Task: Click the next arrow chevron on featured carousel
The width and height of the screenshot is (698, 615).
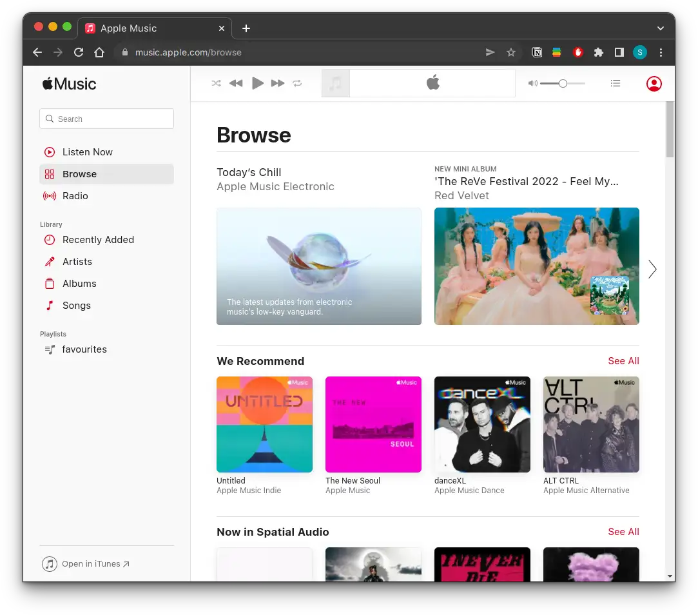Action: click(x=652, y=269)
